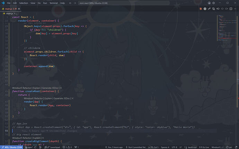This screenshot has width=239, height=149.
Task: Open the 'Spaces: 4' indentation picker
Action: [x=165, y=147]
